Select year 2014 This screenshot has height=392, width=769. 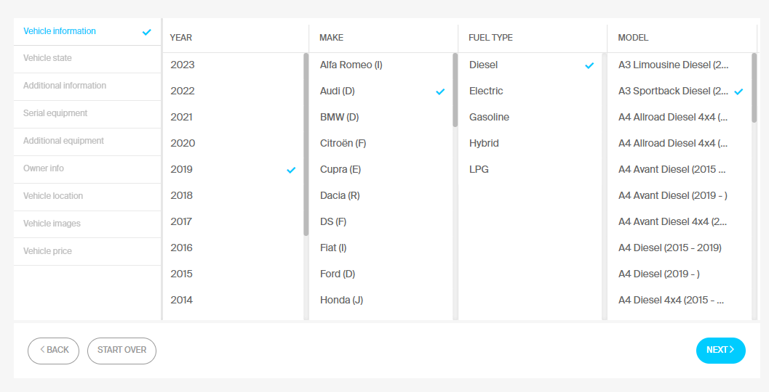(233, 300)
